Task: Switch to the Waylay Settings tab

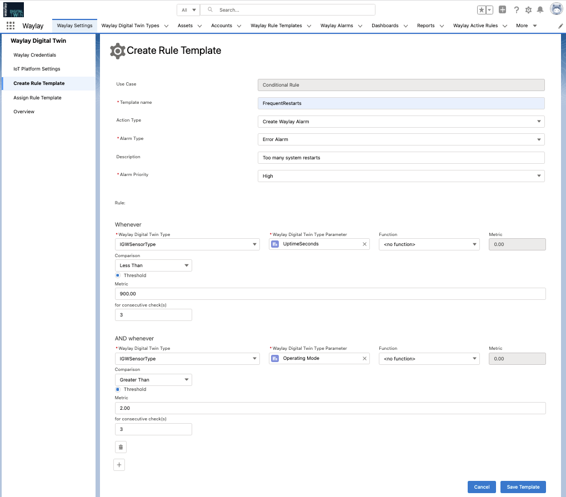Action: (x=75, y=26)
